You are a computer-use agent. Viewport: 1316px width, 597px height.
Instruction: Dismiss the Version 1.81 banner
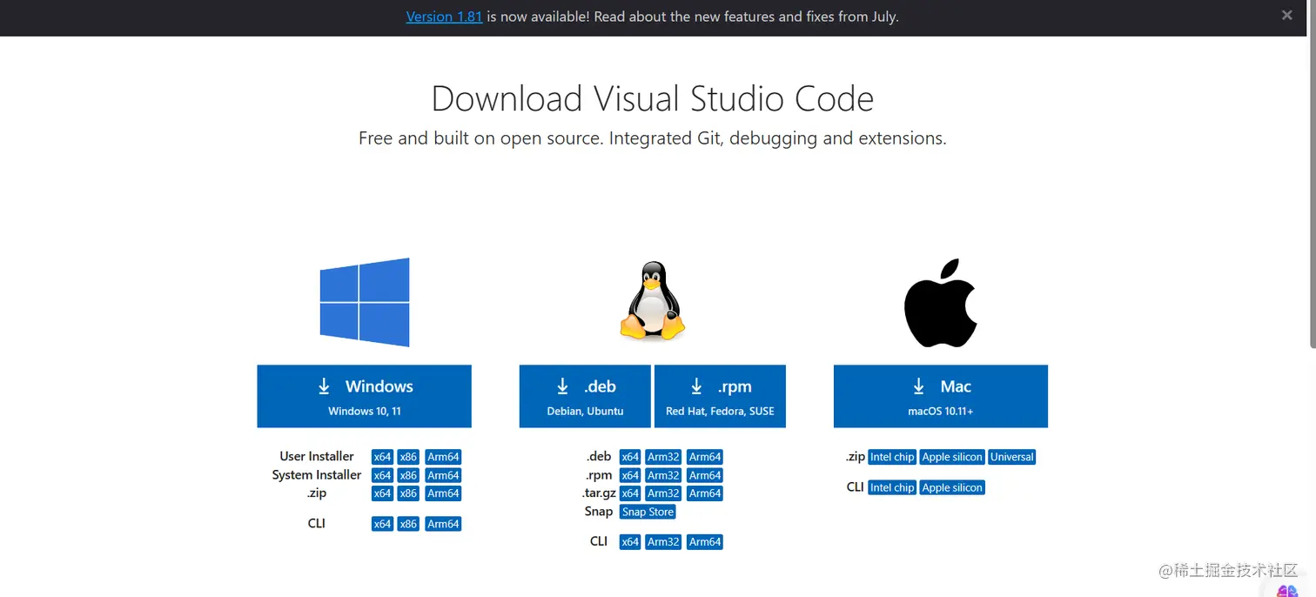pyautogui.click(x=1287, y=15)
